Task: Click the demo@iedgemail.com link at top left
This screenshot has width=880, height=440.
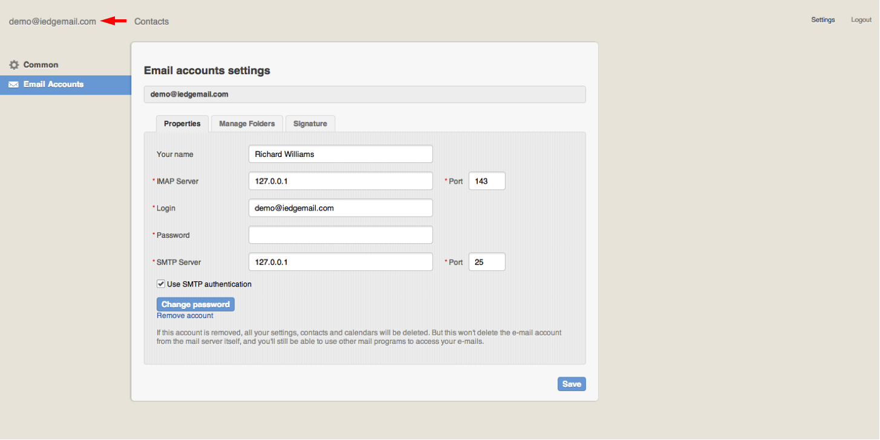Action: coord(53,22)
